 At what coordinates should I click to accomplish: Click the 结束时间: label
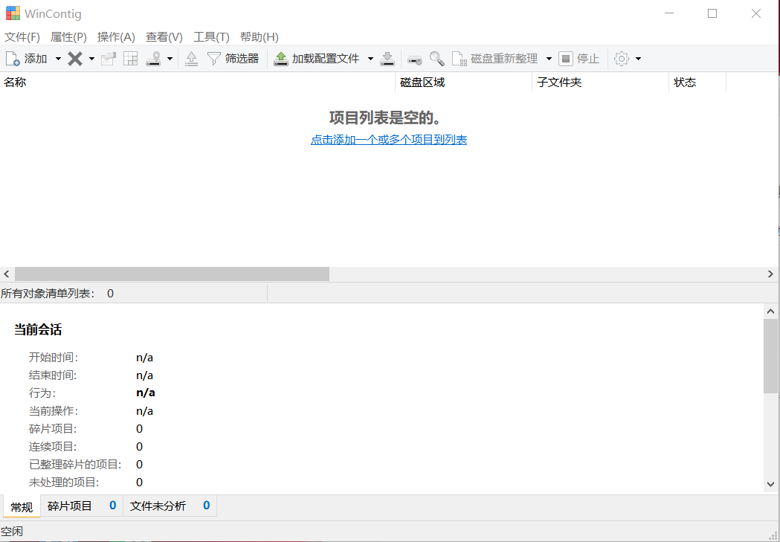click(x=54, y=375)
